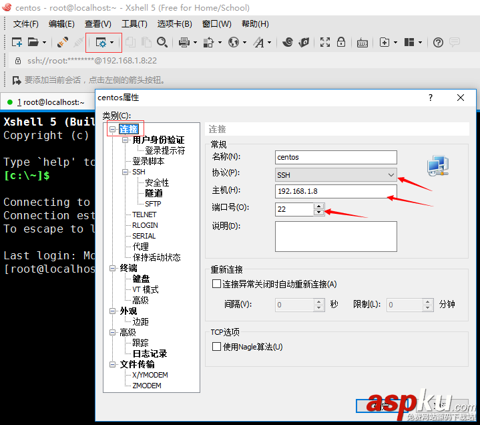Open the 选项卡(B) menu
The image size is (480, 425).
(x=174, y=24)
